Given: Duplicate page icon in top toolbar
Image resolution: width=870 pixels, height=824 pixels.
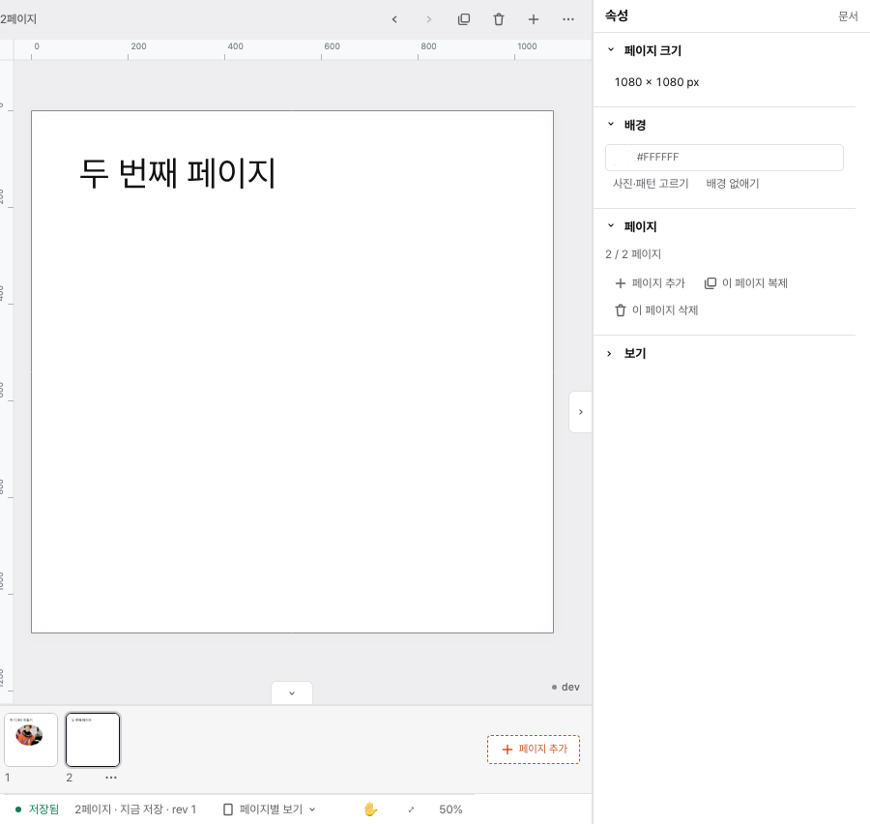Looking at the screenshot, I should (464, 19).
